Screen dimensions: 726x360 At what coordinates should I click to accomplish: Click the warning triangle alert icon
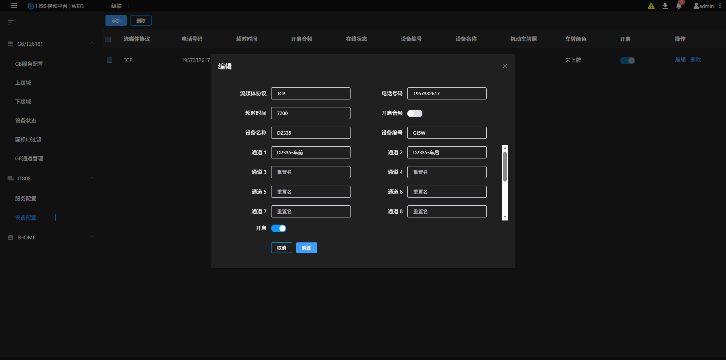coord(651,6)
